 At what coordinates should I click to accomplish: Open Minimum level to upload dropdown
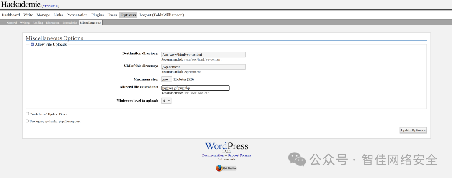tap(166, 101)
